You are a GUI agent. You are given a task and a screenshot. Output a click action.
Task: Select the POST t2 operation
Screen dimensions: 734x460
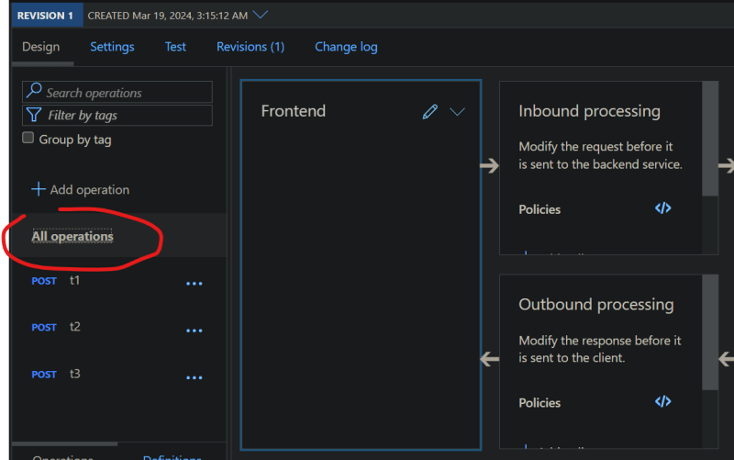[x=117, y=328]
